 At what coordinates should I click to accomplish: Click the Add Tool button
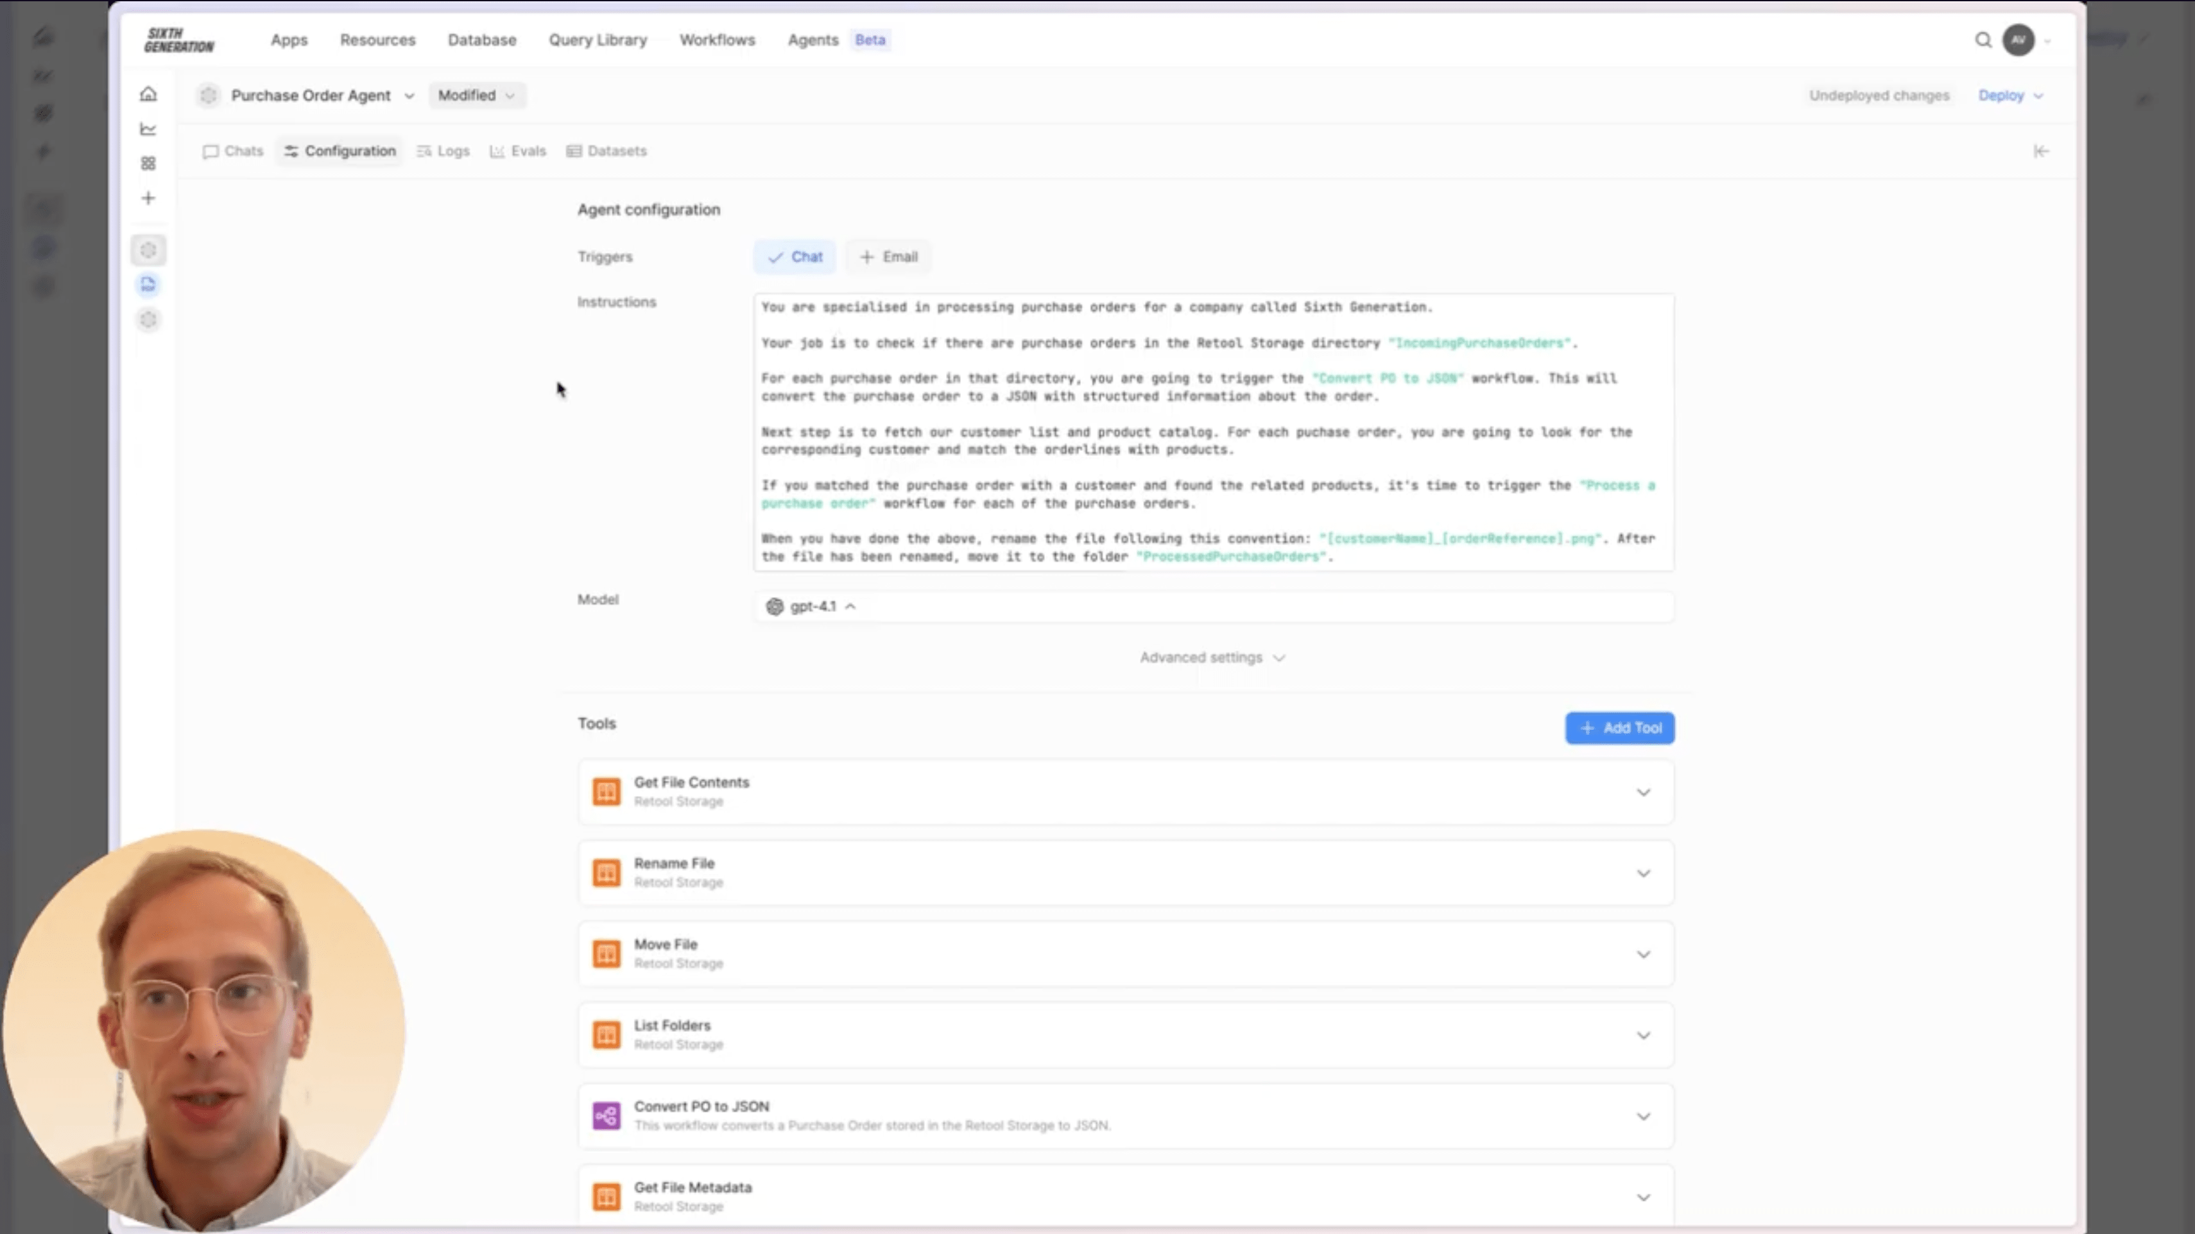click(x=1619, y=728)
